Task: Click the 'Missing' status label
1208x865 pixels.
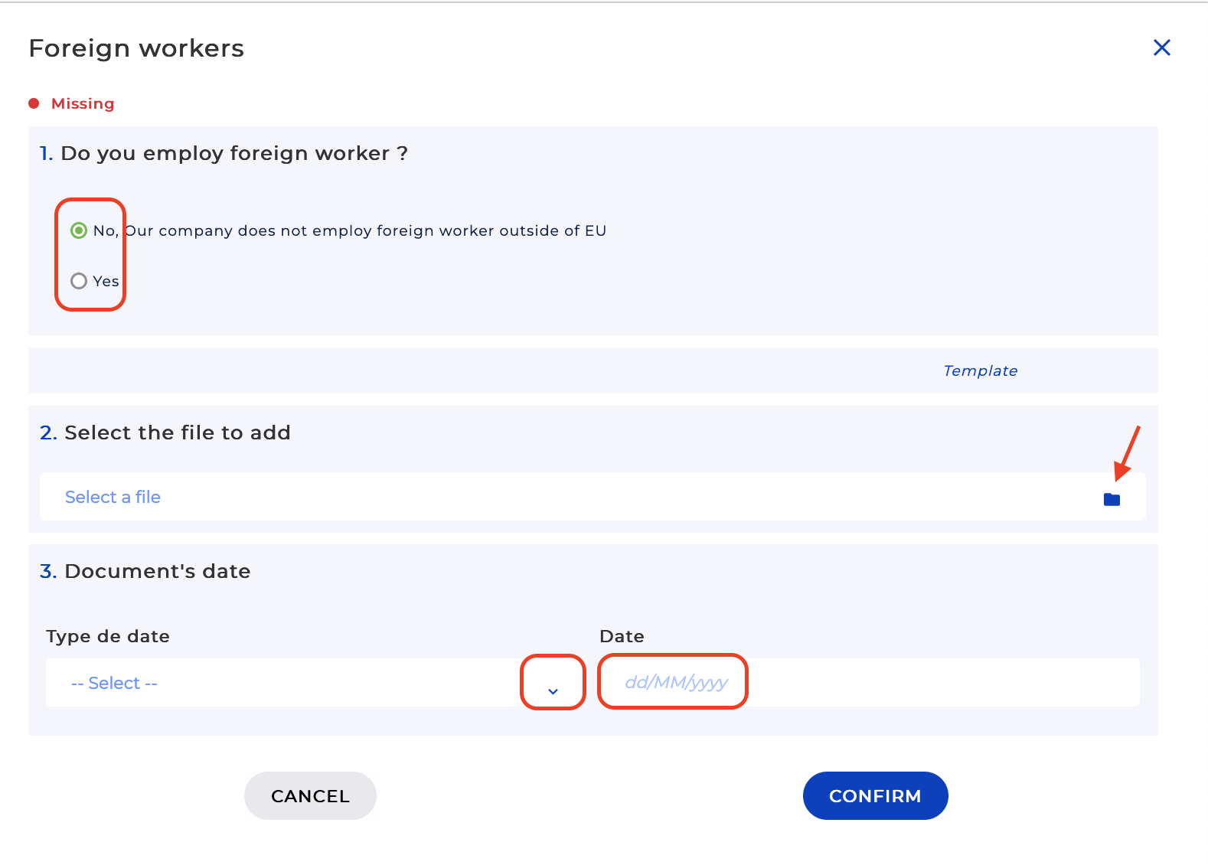Action: click(83, 103)
